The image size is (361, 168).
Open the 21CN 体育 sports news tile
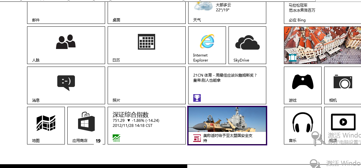click(227, 85)
